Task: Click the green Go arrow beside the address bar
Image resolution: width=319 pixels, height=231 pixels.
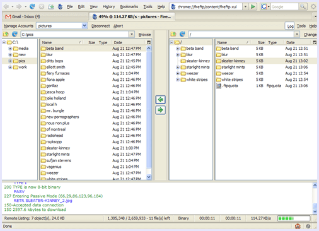Action: click(253, 7)
